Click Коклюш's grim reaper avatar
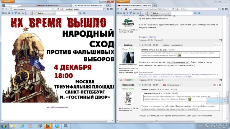 128,58
